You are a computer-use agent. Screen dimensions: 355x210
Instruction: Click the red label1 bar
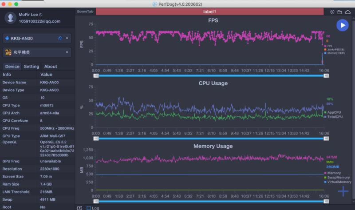(212, 12)
